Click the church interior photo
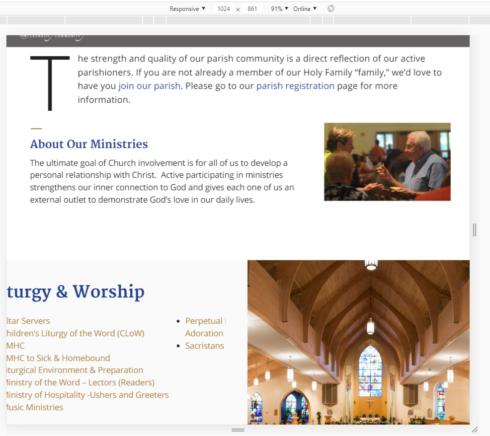Screen dimensions: 490x436 pyautogui.click(x=358, y=342)
